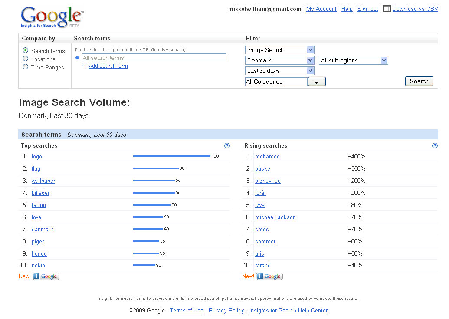
Task: Add Rising searches gadget to iGoogle
Action: 269,276
